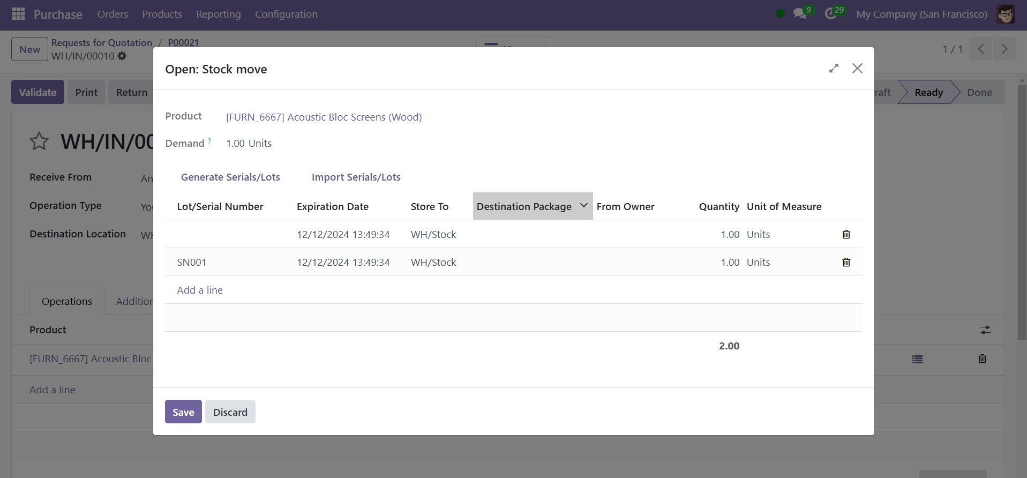Image resolution: width=1027 pixels, height=478 pixels.
Task: Open detailed operations list icon
Action: click(x=917, y=359)
